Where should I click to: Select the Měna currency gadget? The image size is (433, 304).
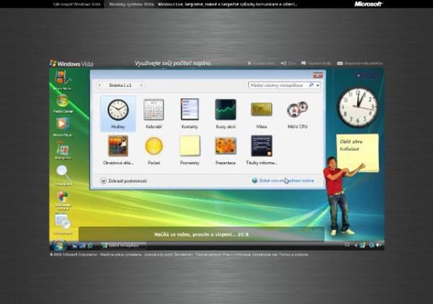(x=261, y=114)
